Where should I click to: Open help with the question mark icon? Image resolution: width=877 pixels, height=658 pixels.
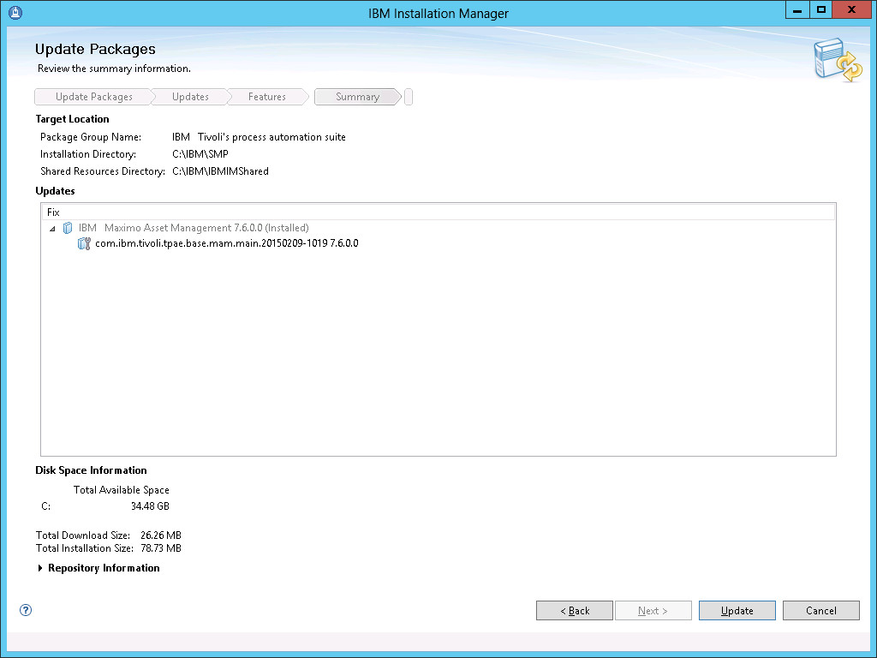[x=26, y=610]
